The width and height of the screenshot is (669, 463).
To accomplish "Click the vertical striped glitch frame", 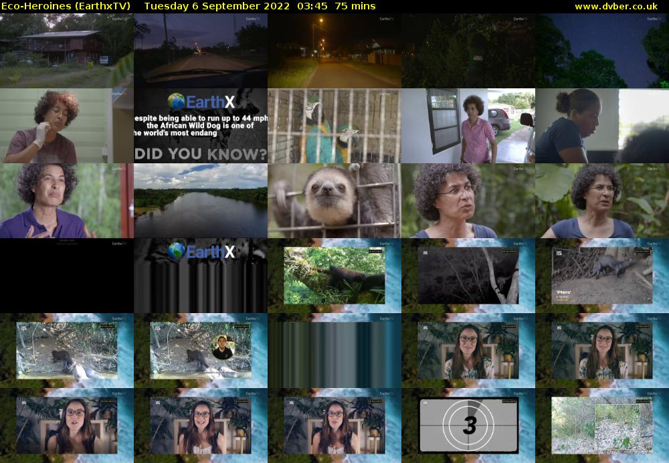I will click(333, 351).
